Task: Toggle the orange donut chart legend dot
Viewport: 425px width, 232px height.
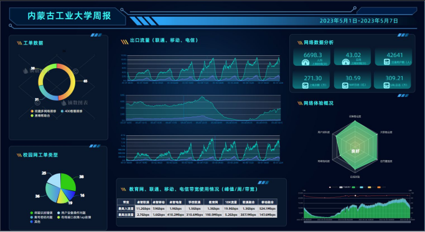Action: [x=32, y=111]
